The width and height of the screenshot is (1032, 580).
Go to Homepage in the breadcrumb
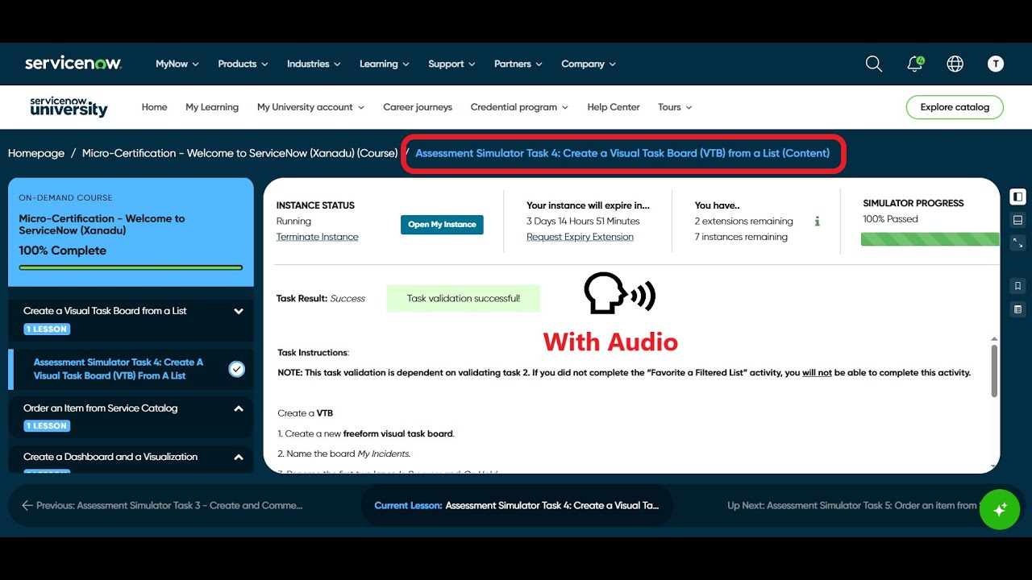(x=36, y=153)
